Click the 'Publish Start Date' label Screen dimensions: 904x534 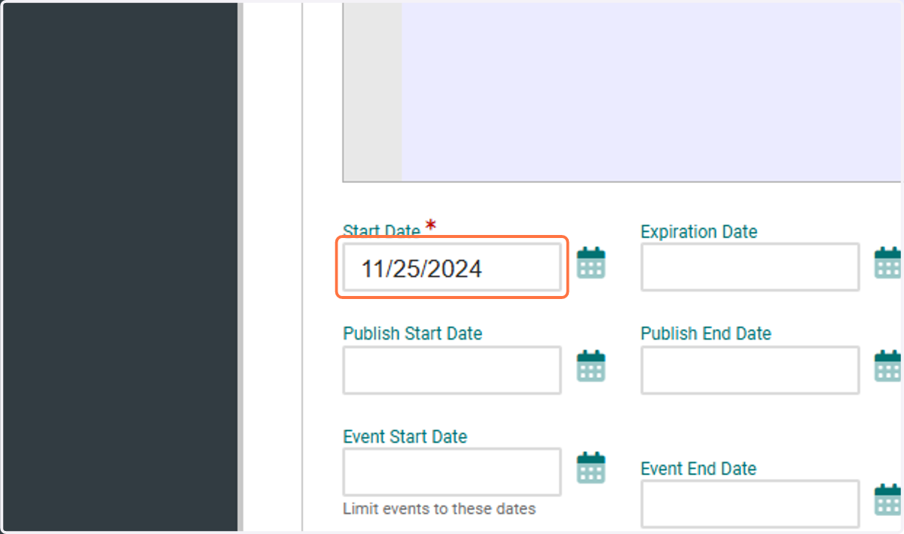click(413, 333)
